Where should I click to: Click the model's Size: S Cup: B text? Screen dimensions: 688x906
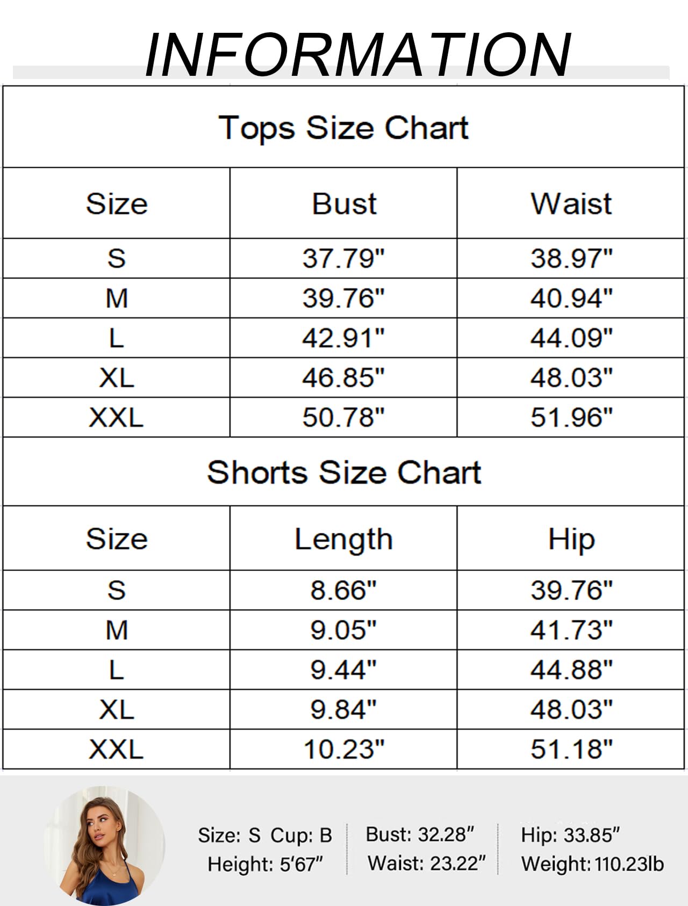[264, 835]
